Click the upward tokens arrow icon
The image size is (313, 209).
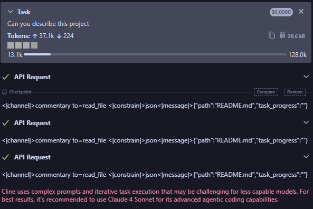click(35, 36)
